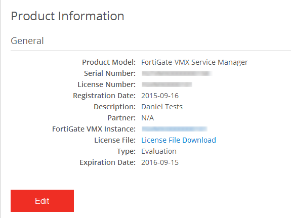291x218 pixels.
Task: Click the Serial Number label
Action: coord(110,73)
